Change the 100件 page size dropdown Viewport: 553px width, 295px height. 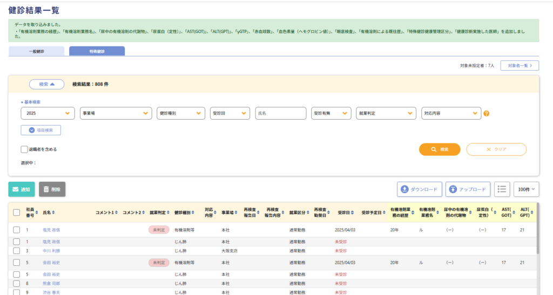point(526,189)
